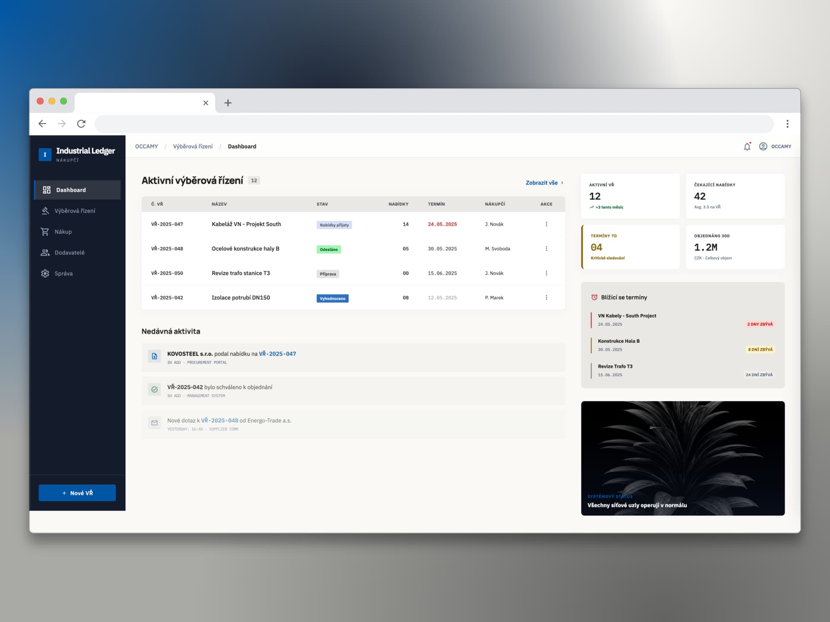Open actions menu for Revize trafo stanice T3
This screenshot has width=830, height=622.
pos(546,273)
